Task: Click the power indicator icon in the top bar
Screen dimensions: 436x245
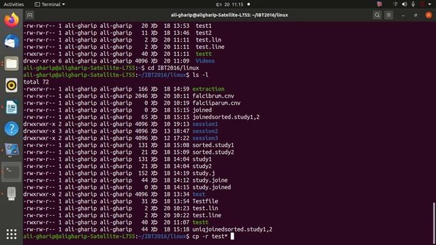Action: coord(422,4)
